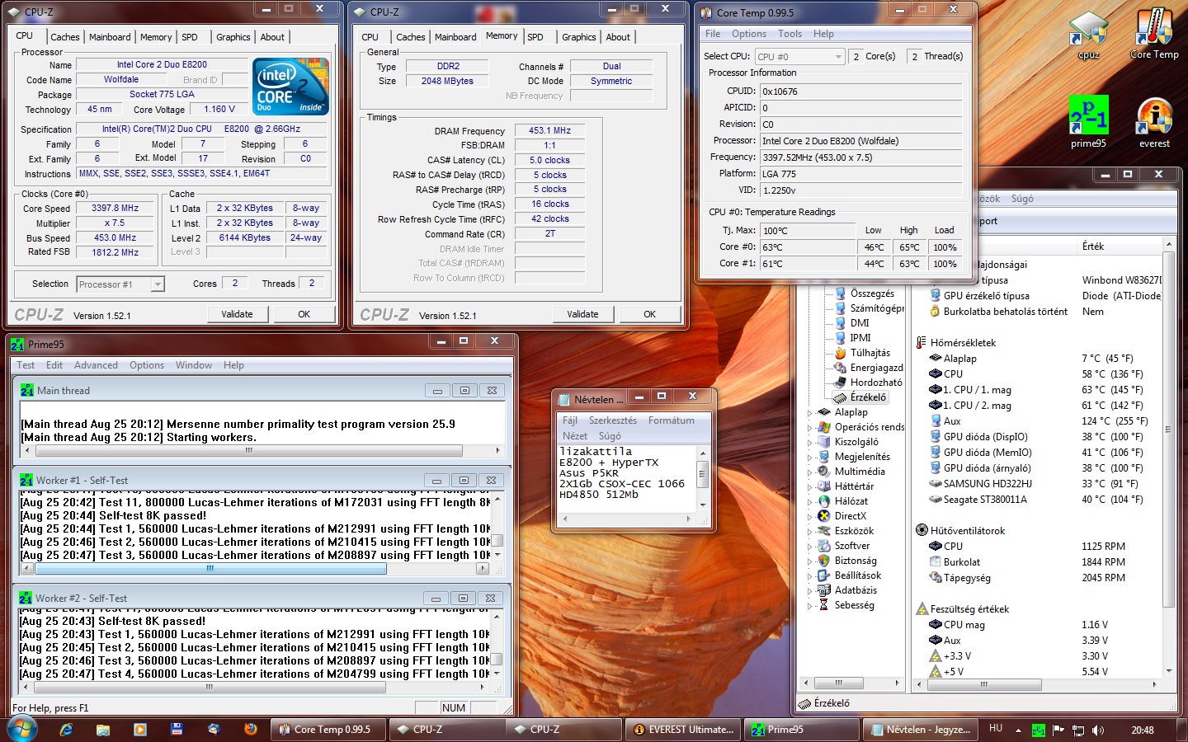This screenshot has width=1188, height=742.
Task: Expand the Operációs rendszer node in EVEREST
Action: (809, 427)
